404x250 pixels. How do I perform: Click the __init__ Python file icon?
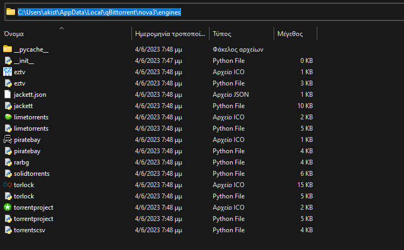pos(8,61)
